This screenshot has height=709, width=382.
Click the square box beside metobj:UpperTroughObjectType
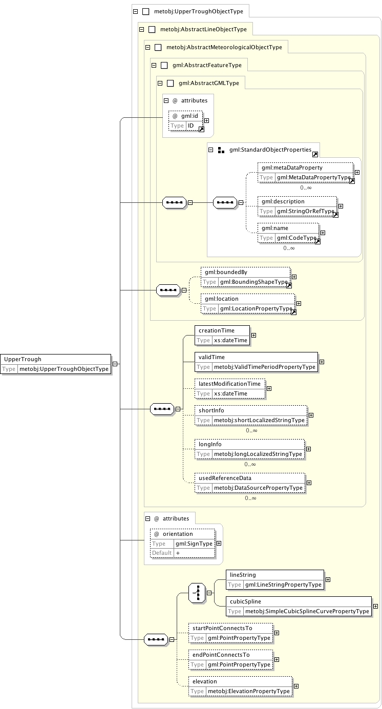point(146,11)
